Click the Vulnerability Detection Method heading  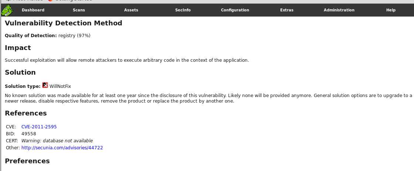[x=63, y=23]
